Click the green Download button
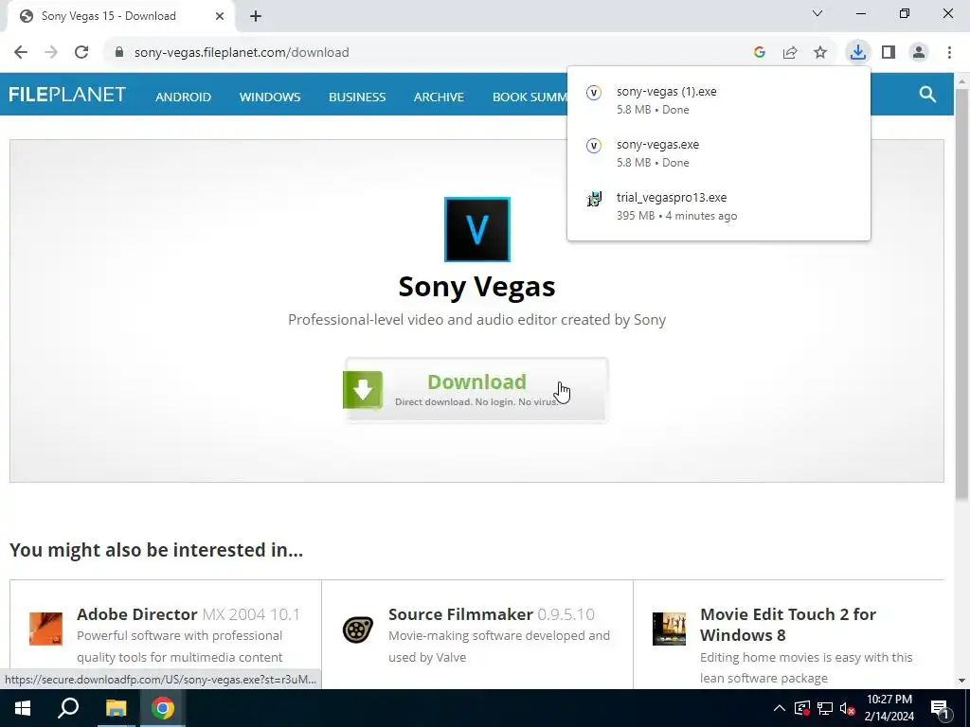Image resolution: width=970 pixels, height=727 pixels. click(x=476, y=389)
